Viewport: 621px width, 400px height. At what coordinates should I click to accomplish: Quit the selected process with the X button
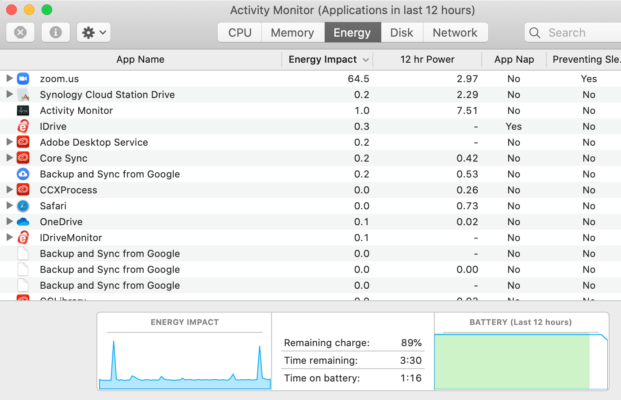click(x=20, y=32)
